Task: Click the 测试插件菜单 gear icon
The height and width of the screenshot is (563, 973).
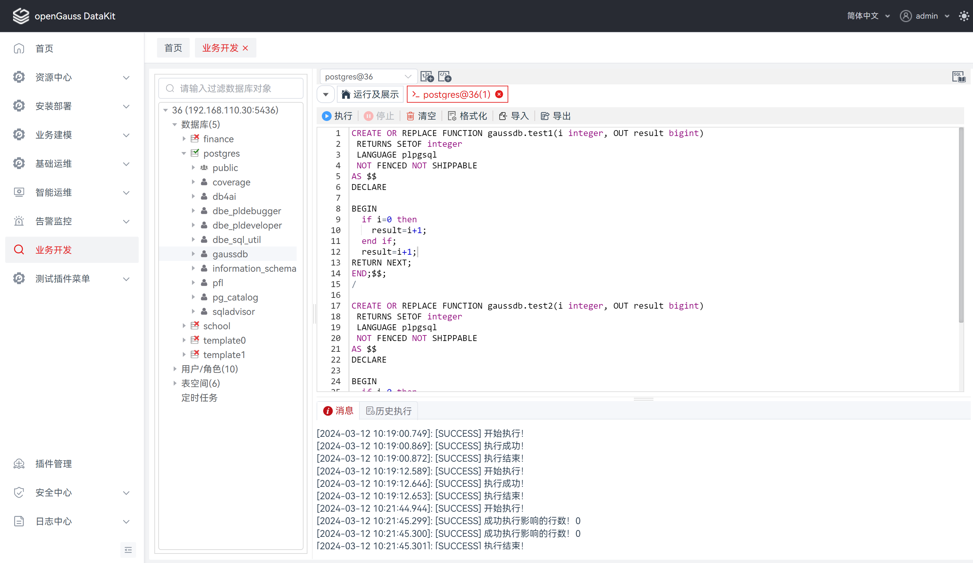Action: point(19,279)
